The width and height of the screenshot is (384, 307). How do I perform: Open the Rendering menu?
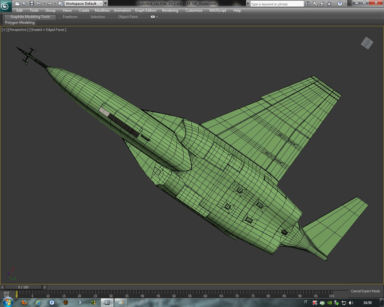click(170, 10)
